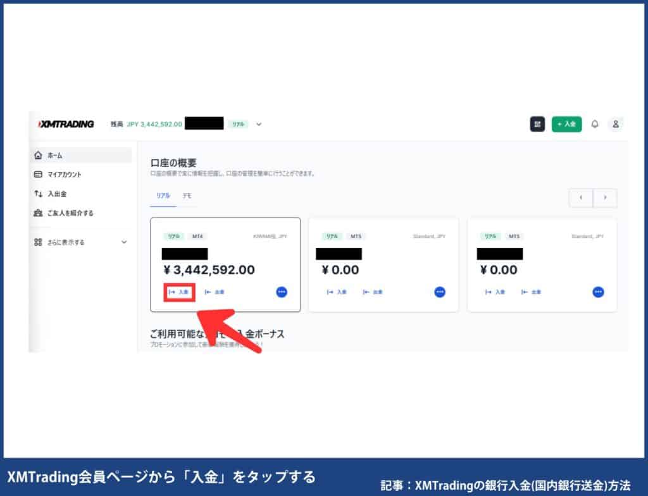Image resolution: width=648 pixels, height=496 pixels.
Task: Click 出金 on the first Standard JPY account
Action: coord(374,292)
